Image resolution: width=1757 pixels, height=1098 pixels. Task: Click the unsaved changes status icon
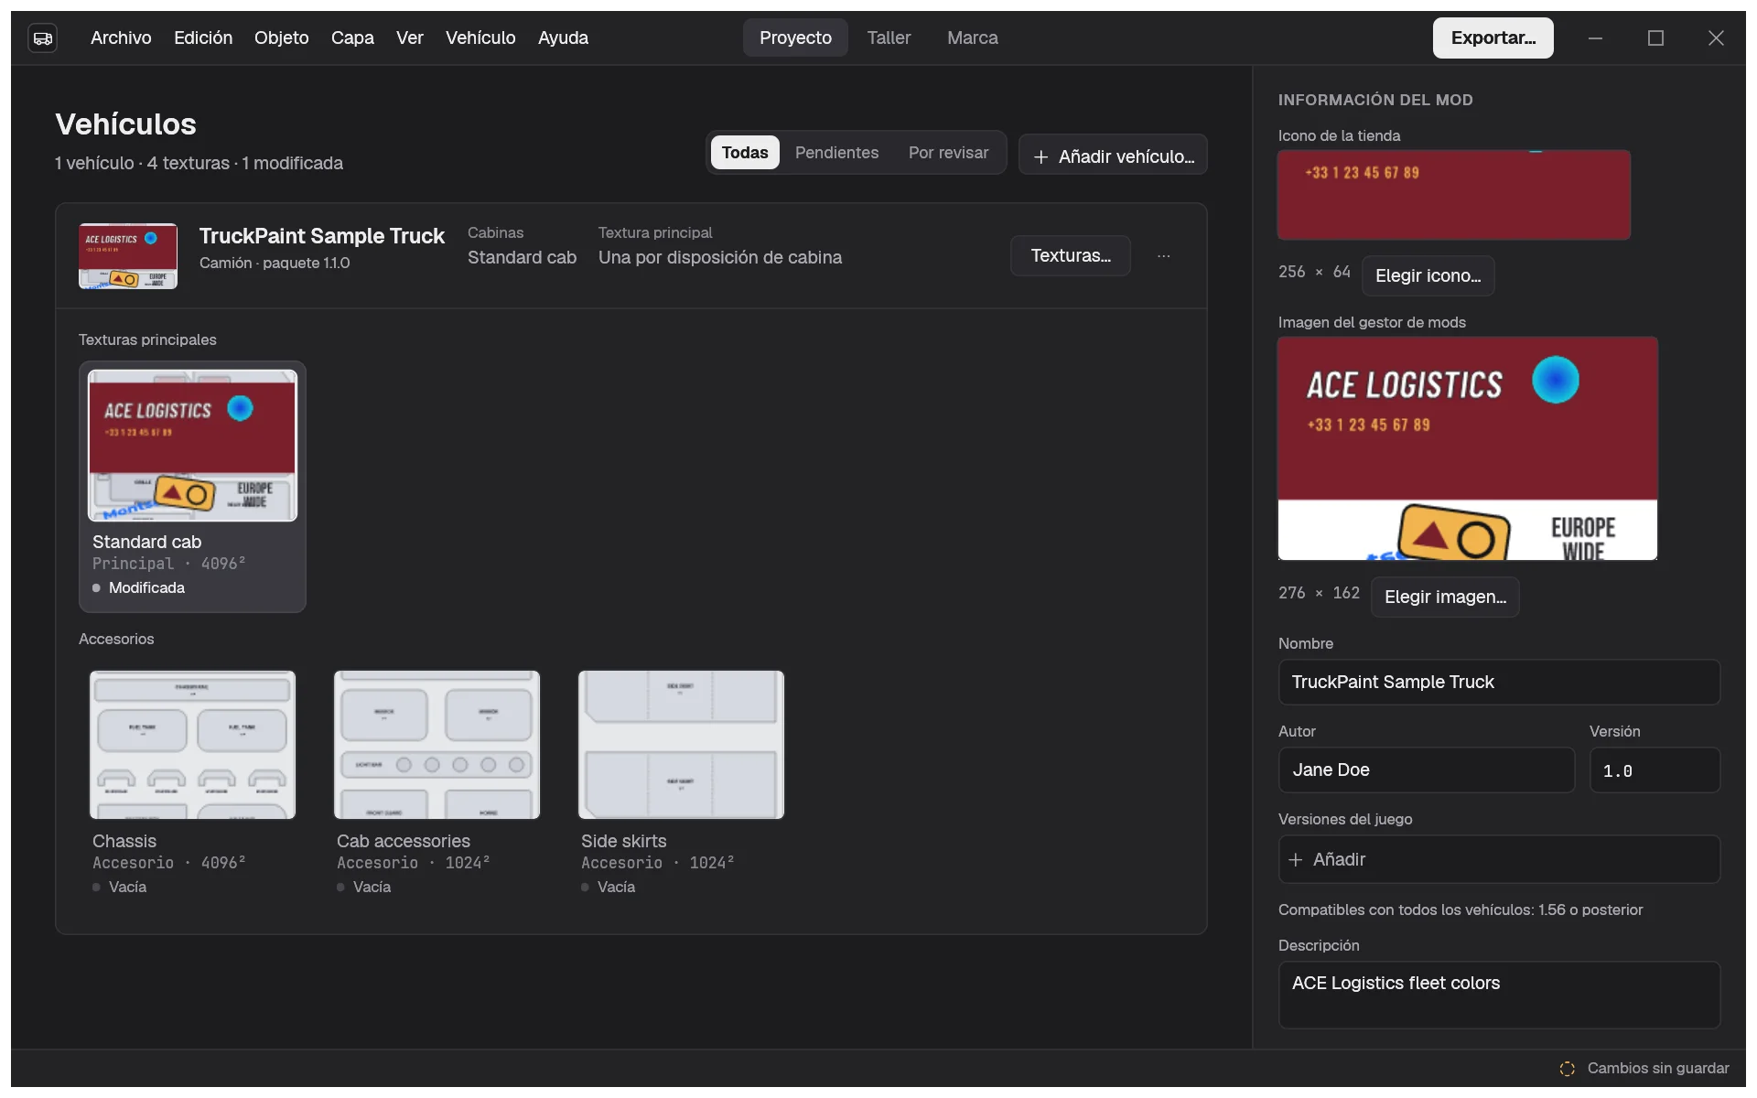pos(1567,1069)
